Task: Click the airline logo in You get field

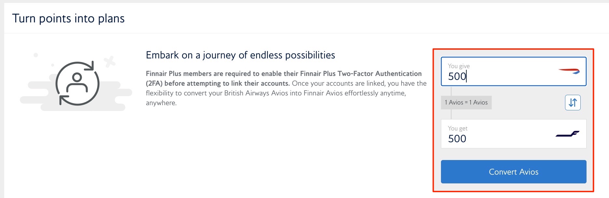Action: [x=568, y=134]
